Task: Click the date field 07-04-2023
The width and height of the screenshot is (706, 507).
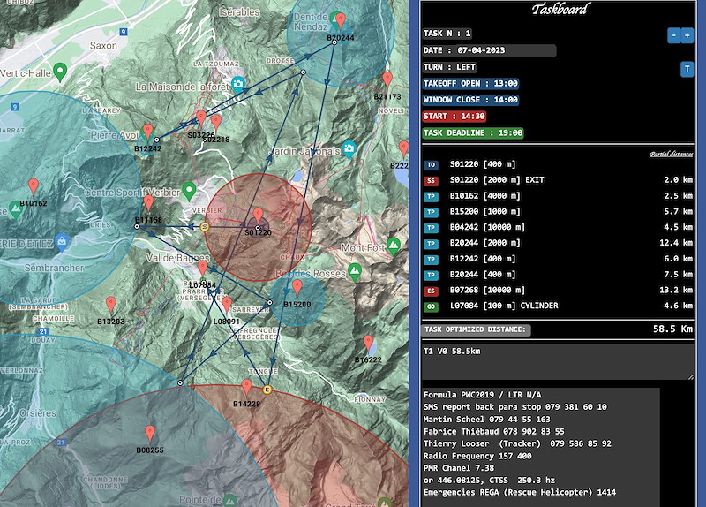Action: pos(489,50)
